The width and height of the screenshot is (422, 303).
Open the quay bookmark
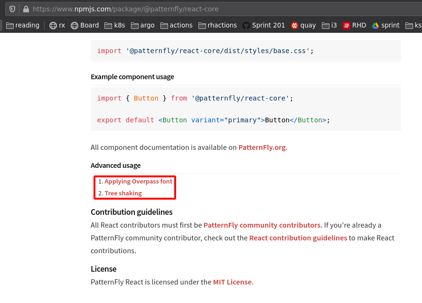click(x=304, y=25)
